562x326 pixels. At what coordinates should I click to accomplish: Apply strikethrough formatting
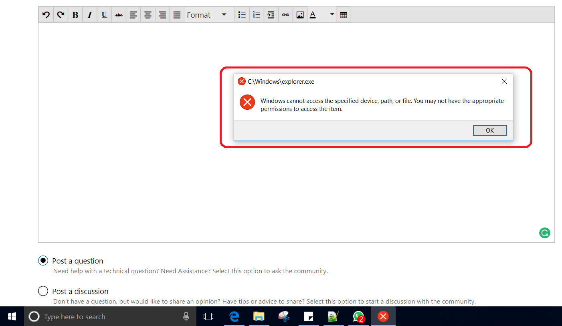coord(119,14)
